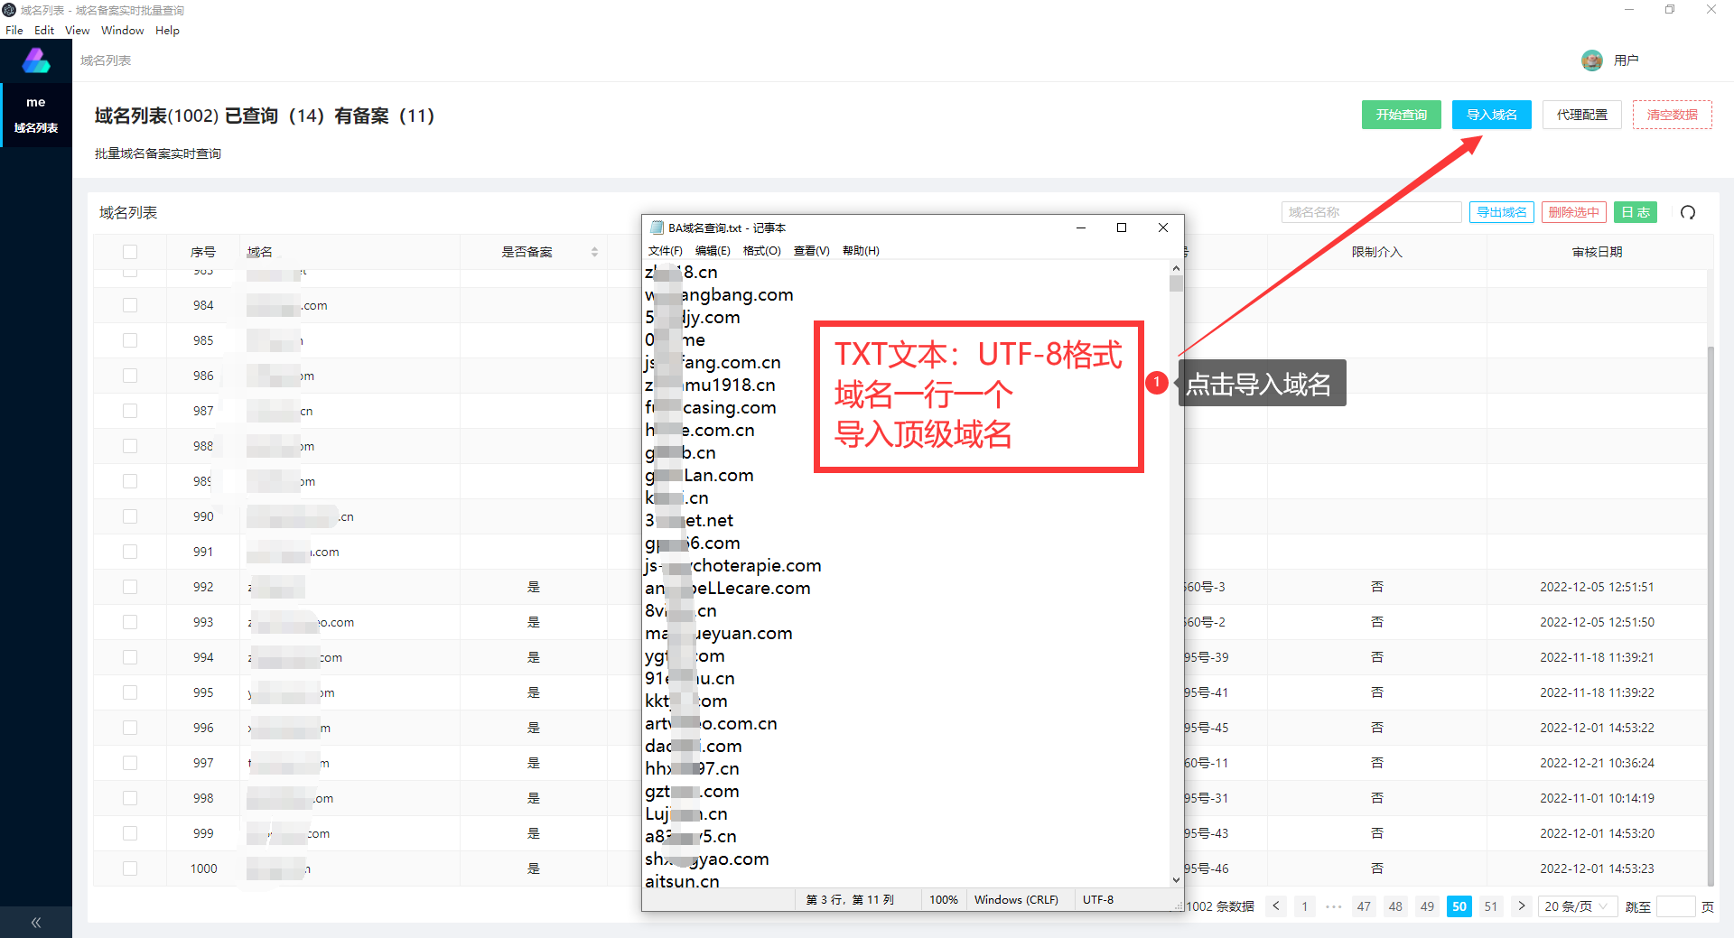Viewport: 1734px width, 938px height.
Task: Focus the 域名名称 search input field
Action: click(x=1370, y=212)
